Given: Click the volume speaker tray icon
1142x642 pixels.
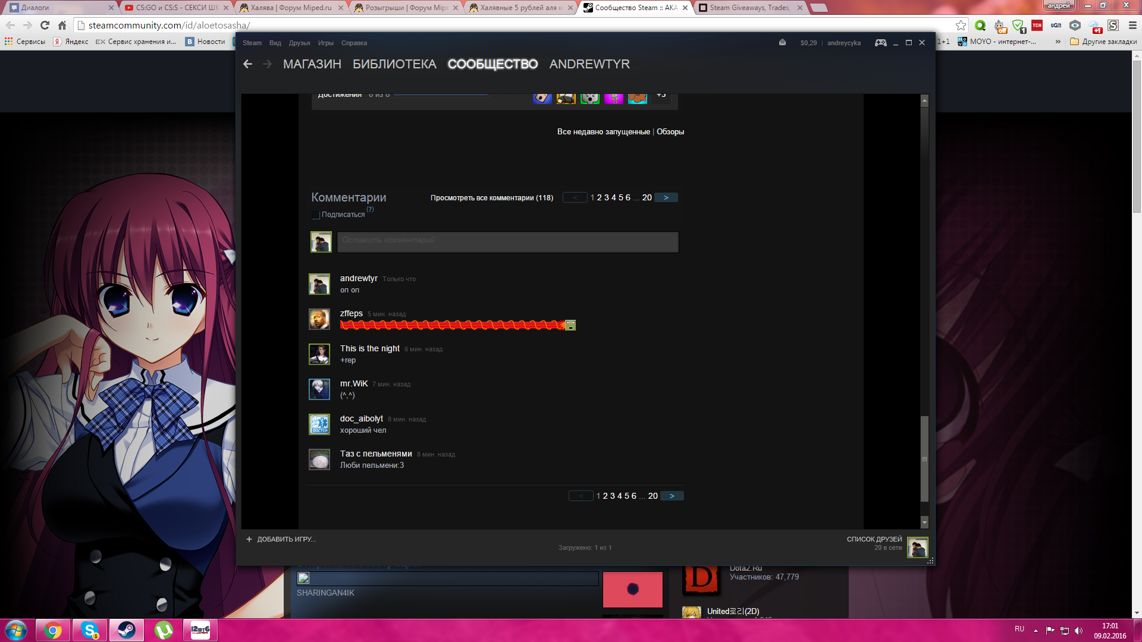Looking at the screenshot, I should pos(1078,631).
